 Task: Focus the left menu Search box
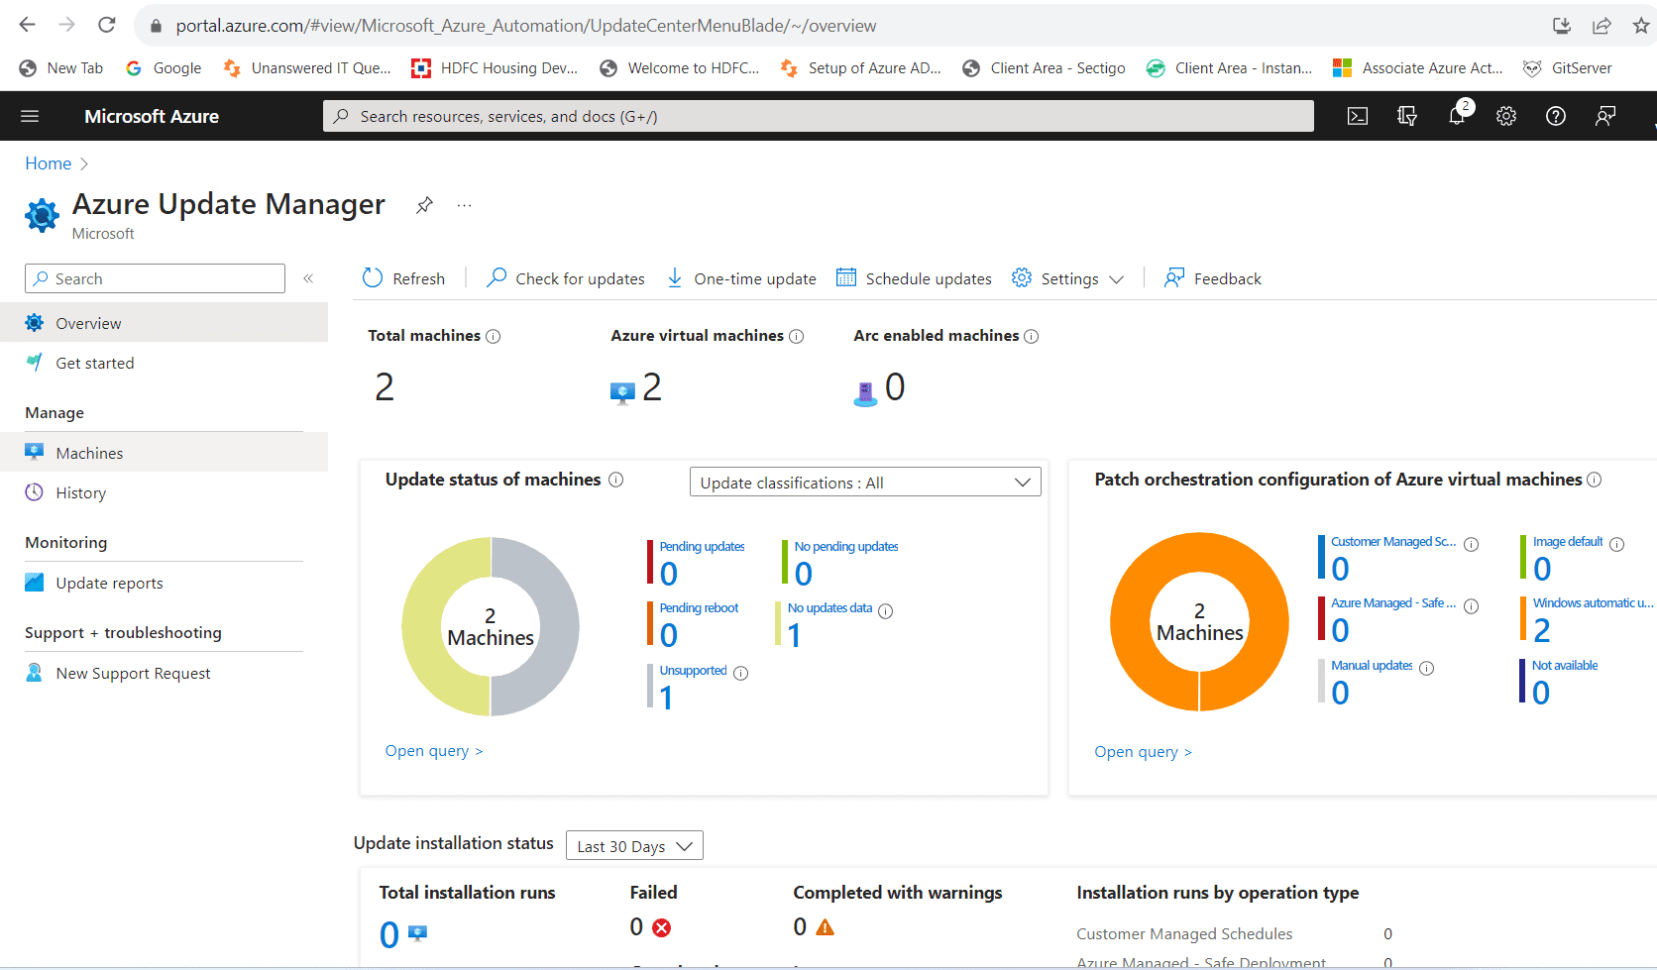(x=155, y=278)
